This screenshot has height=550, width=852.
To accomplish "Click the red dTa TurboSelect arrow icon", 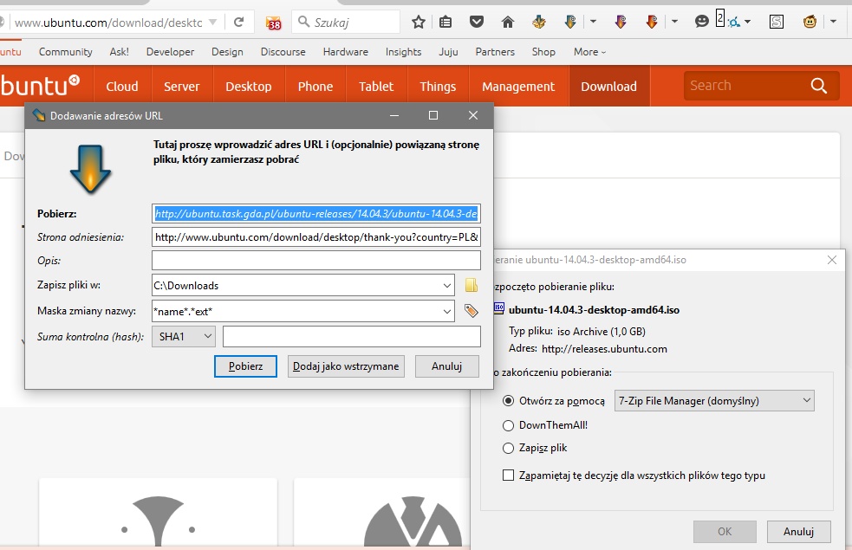I will 652,23.
